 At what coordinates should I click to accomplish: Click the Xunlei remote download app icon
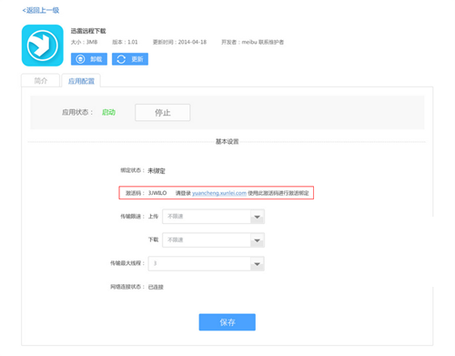coord(43,46)
